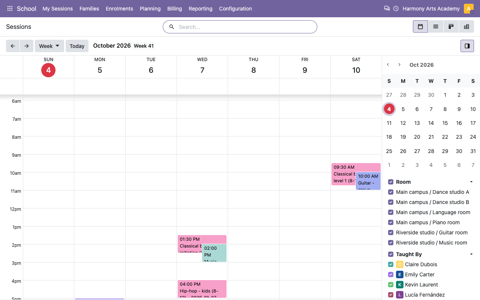480x300 pixels.
Task: Uncheck Main campus / Piano room filter
Action: tap(391, 222)
